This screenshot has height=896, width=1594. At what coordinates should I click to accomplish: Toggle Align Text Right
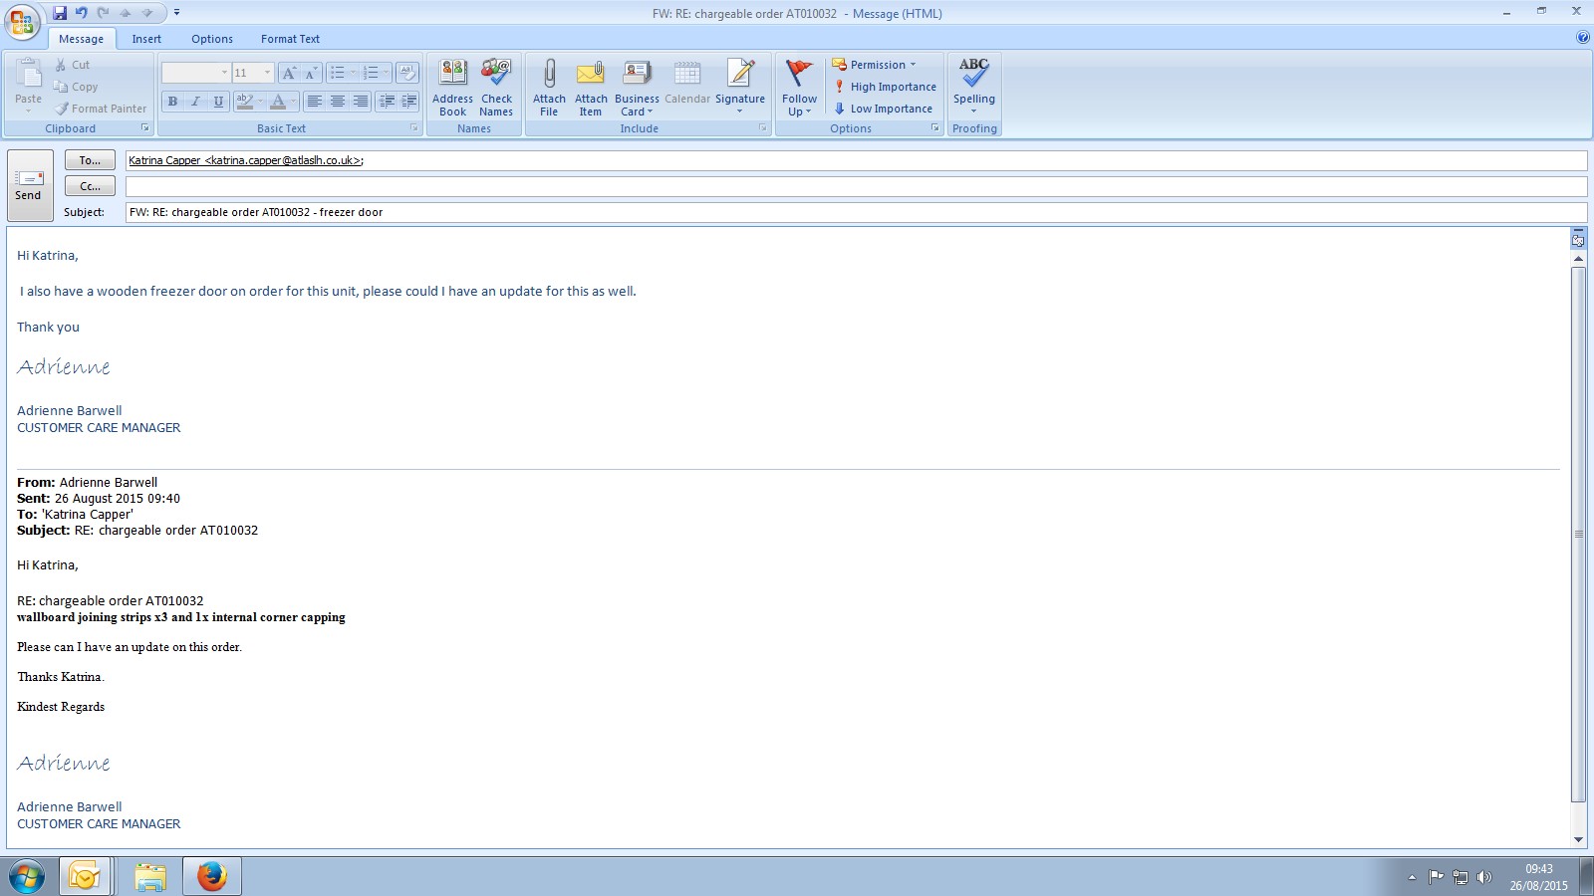point(361,102)
